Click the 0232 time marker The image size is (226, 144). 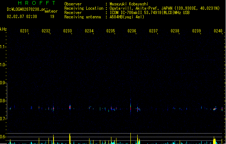[x=46, y=31]
